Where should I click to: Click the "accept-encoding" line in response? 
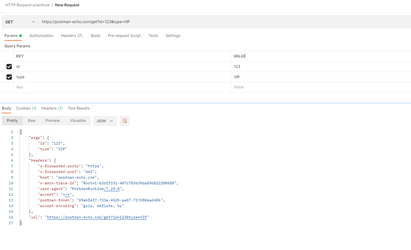81,206
